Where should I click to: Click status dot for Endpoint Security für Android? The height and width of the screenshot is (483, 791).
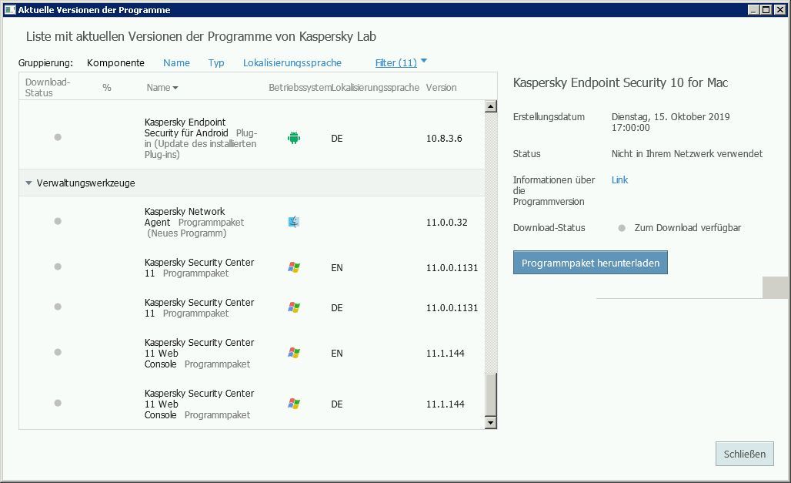point(58,138)
